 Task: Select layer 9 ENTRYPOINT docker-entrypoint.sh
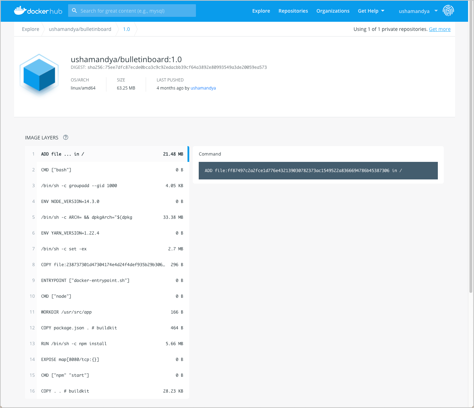(107, 281)
